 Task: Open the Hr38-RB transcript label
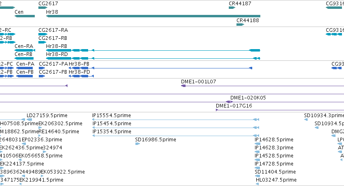56,46
